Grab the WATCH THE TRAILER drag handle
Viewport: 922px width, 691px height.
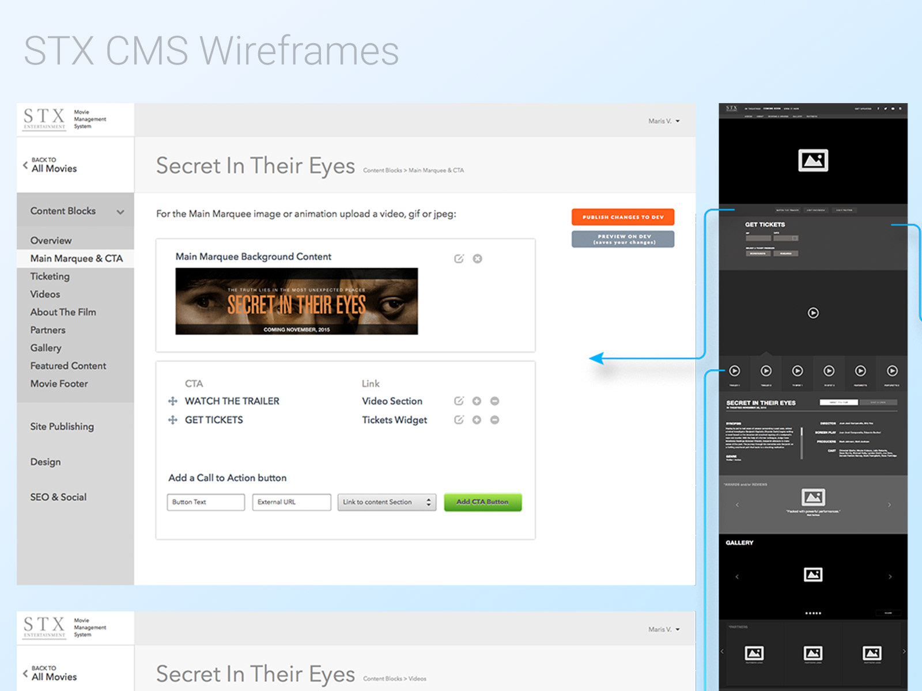(172, 401)
